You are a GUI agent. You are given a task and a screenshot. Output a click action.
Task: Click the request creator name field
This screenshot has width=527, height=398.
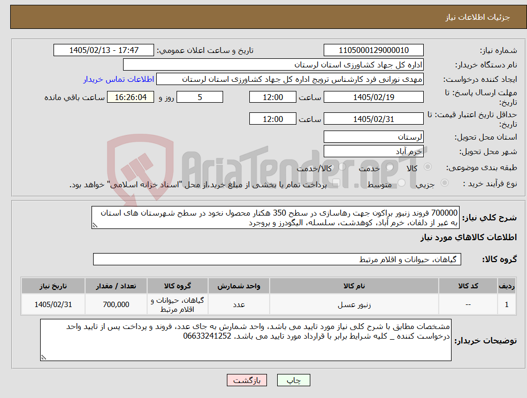click(x=289, y=79)
